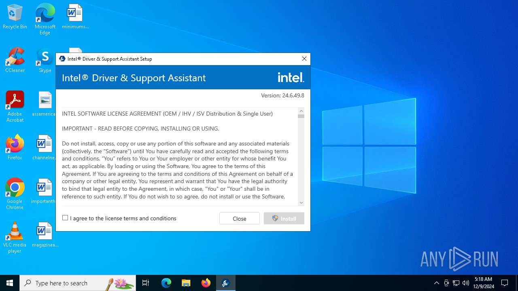This screenshot has height=291, width=518.
Task: Click the INTEL SOFTWARE LICENSE AGREEMENT title line
Action: point(167,114)
